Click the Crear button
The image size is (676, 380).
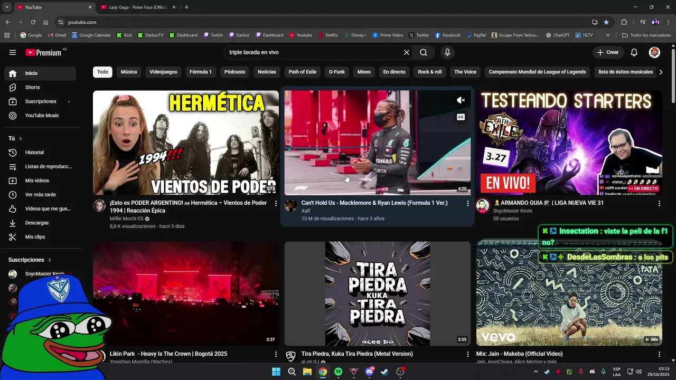point(607,52)
